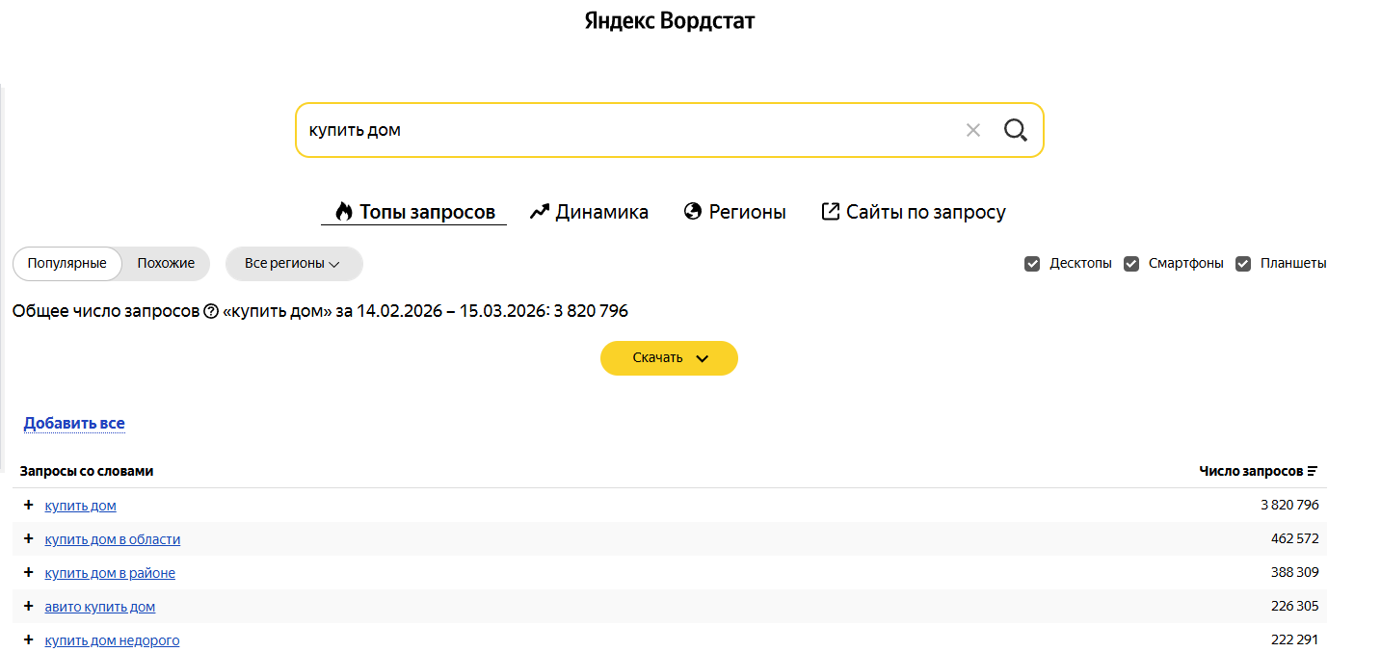Click the value 388 309
Viewport: 1381px width, 652px height.
point(1295,572)
